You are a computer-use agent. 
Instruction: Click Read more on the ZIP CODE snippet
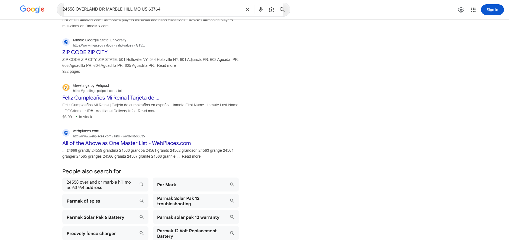point(166,65)
